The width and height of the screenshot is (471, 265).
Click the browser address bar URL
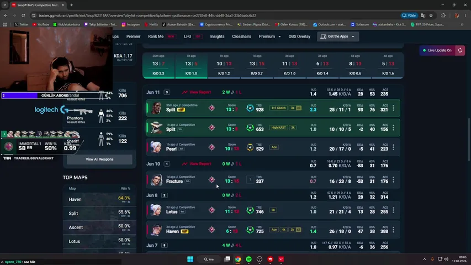[147, 15]
